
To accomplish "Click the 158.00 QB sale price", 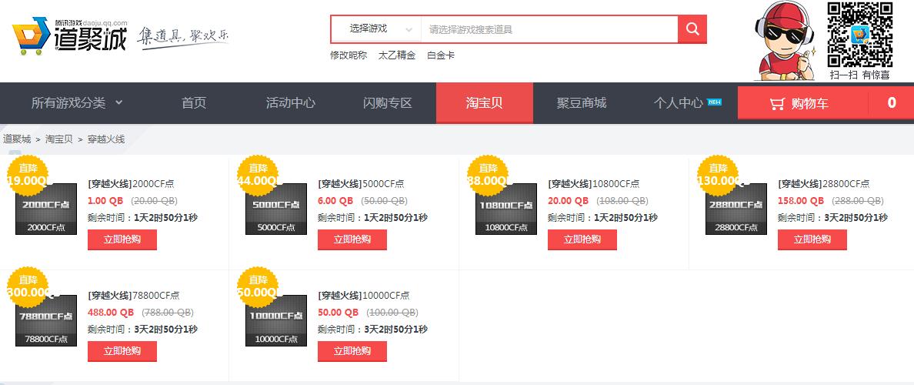I will click(801, 201).
